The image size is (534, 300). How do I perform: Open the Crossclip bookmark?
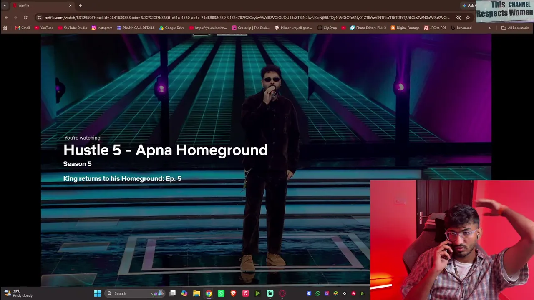pos(251,28)
